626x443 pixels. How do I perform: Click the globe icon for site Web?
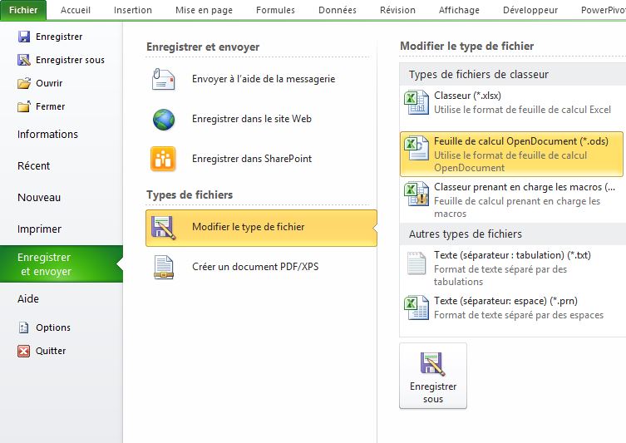click(x=164, y=120)
